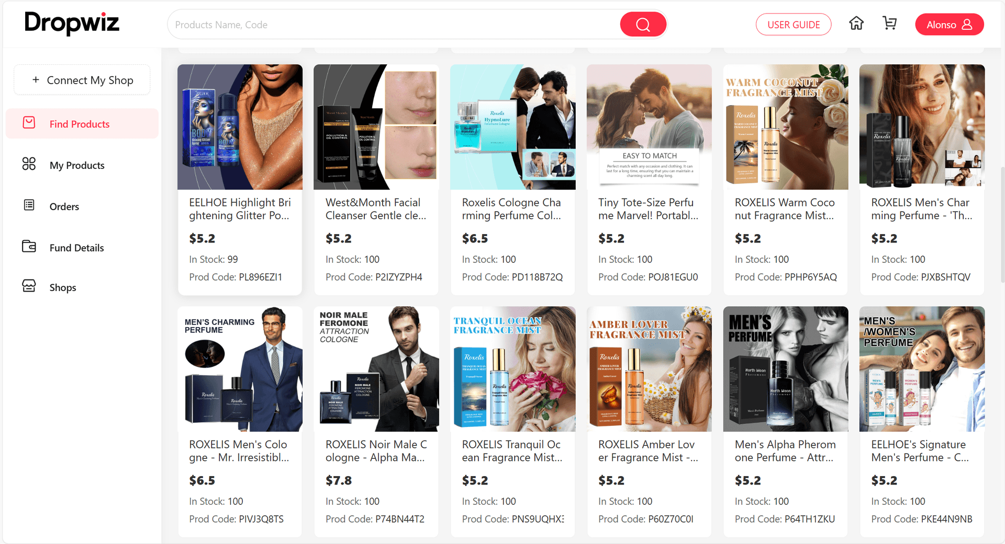Screen dimensions: 1005x544
Task: Click product code PKE44N9NB
Action: pos(947,519)
